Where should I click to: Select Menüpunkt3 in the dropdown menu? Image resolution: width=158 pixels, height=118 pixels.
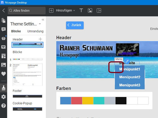tap(130, 85)
